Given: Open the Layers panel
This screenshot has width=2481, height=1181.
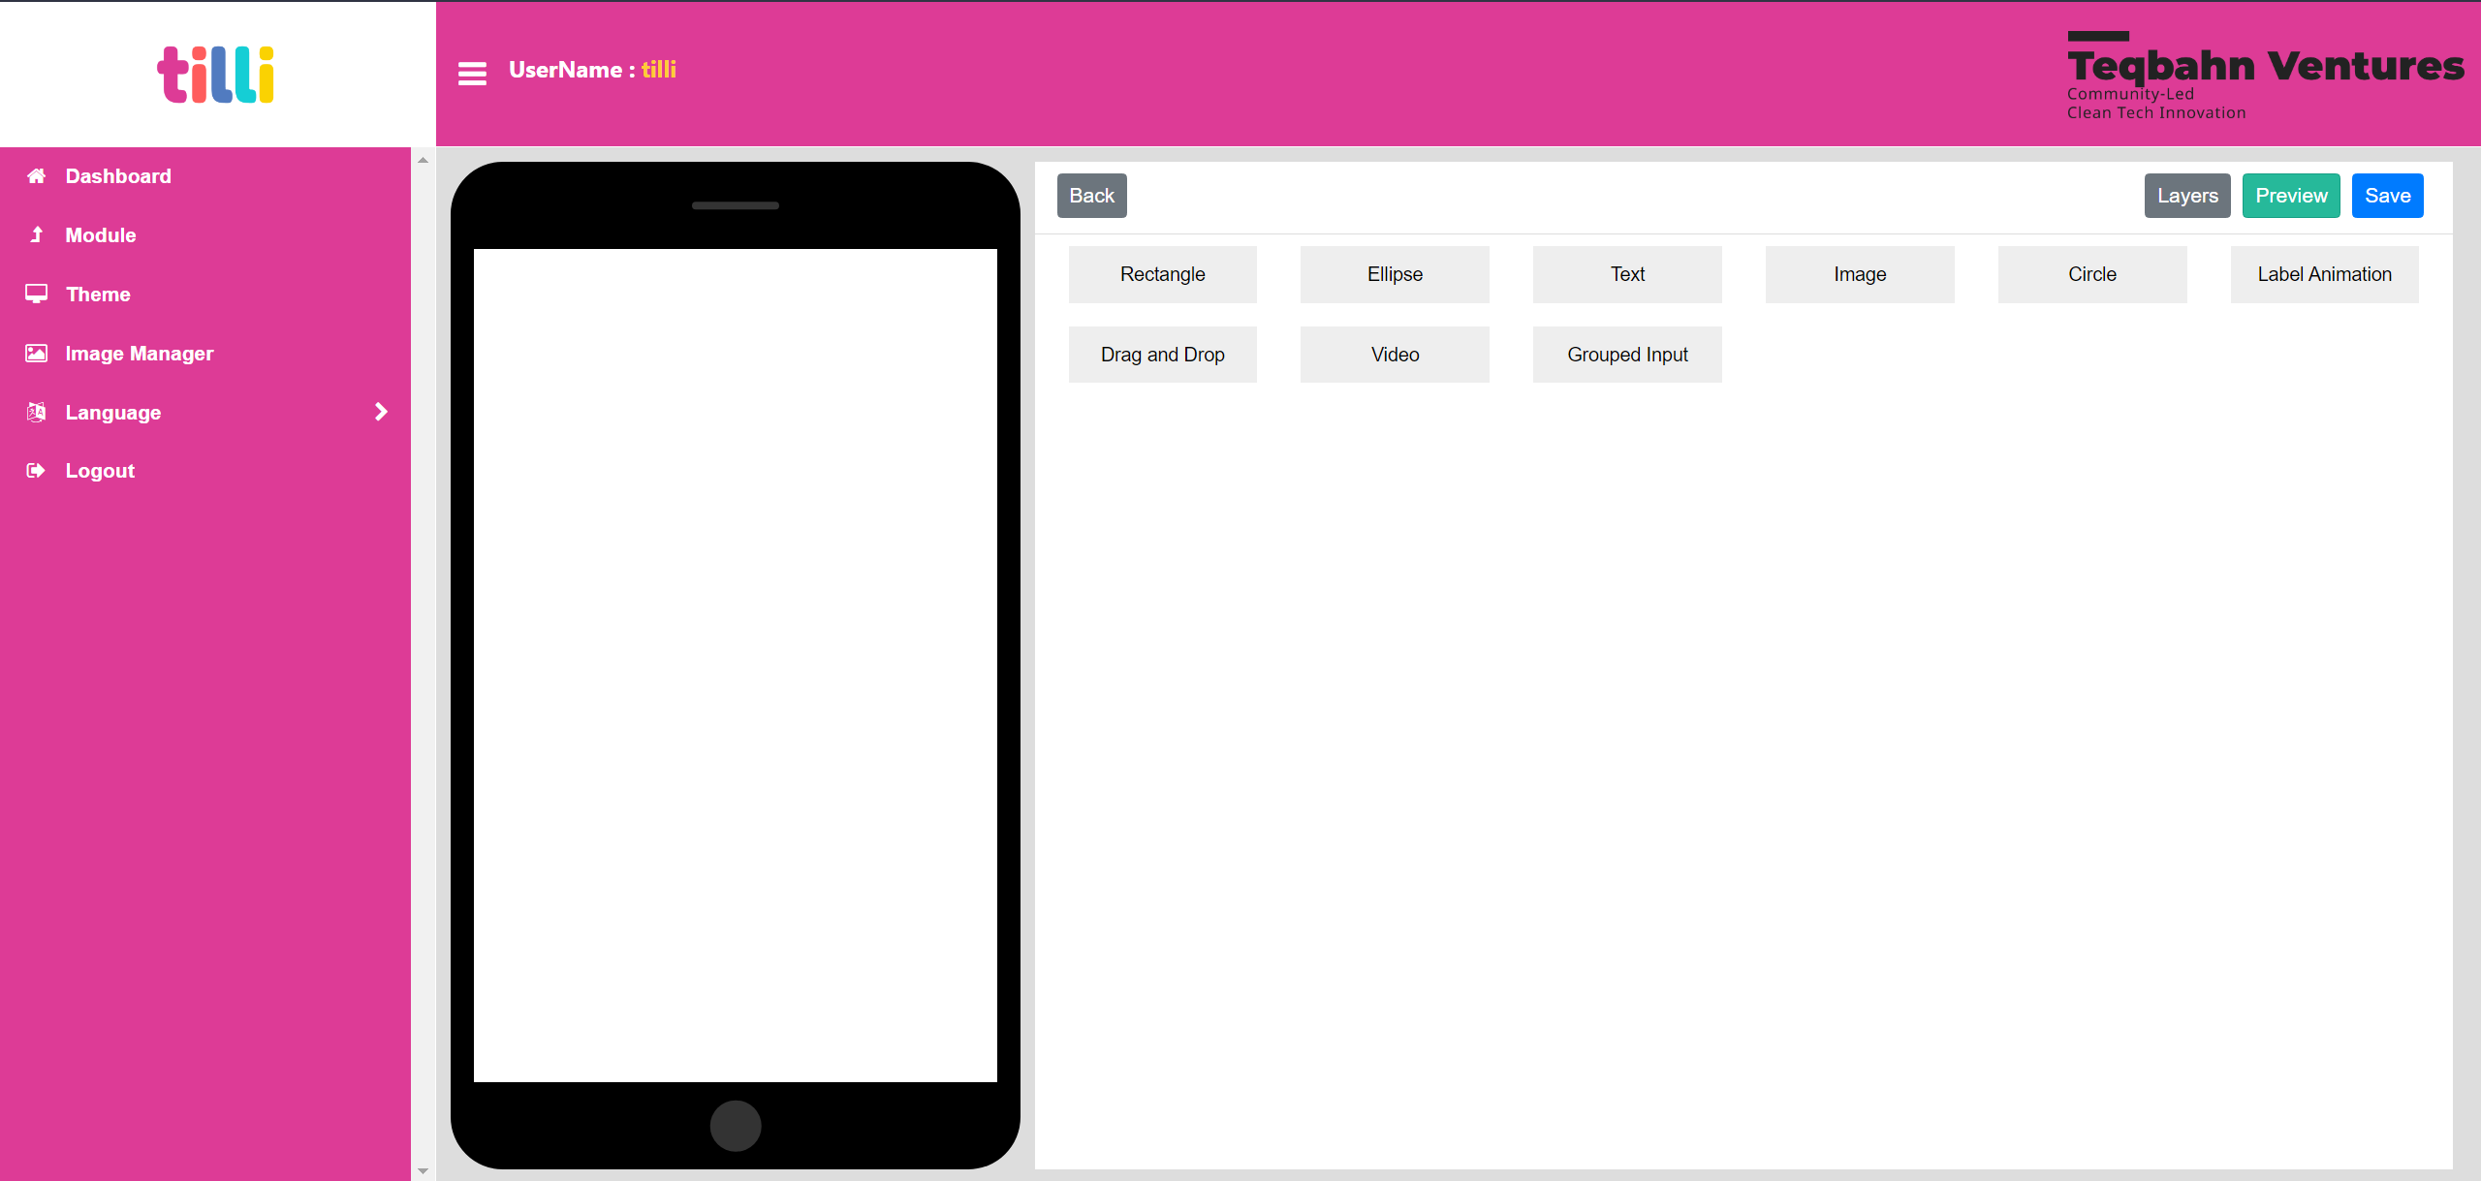Looking at the screenshot, I should coord(2188,196).
